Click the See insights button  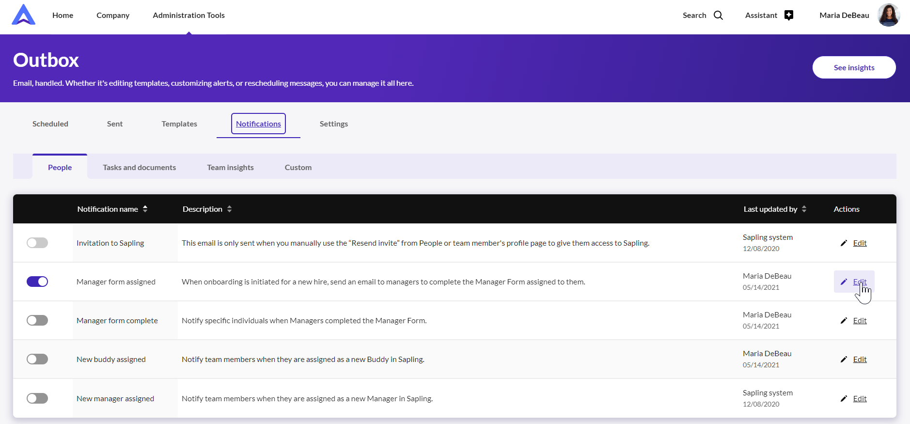(854, 67)
